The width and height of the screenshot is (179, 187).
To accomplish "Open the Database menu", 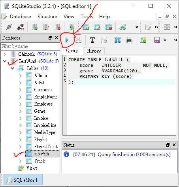I will point(21,17).
